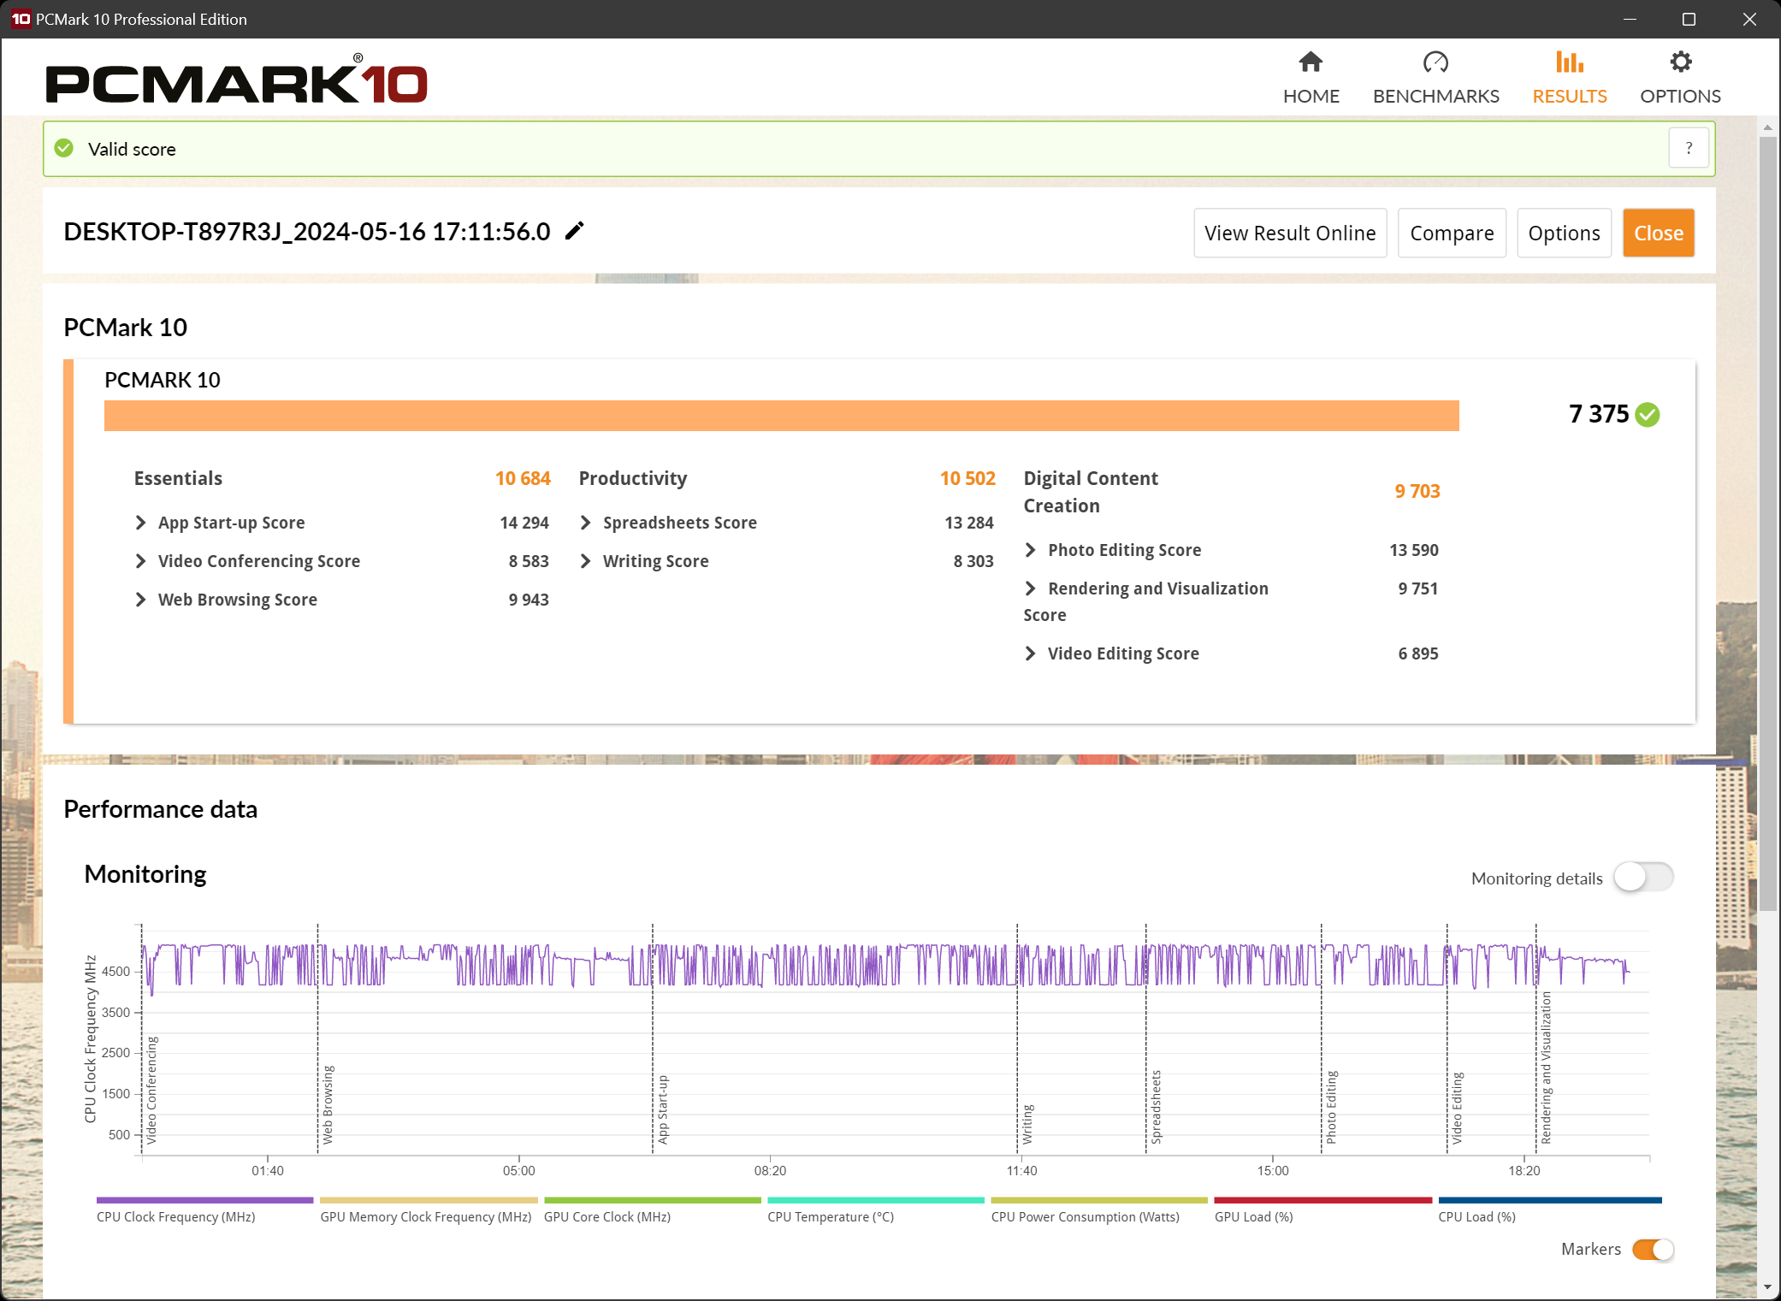This screenshot has width=1781, height=1301.
Task: Minimize the PCMark 10 window
Action: tap(1630, 19)
